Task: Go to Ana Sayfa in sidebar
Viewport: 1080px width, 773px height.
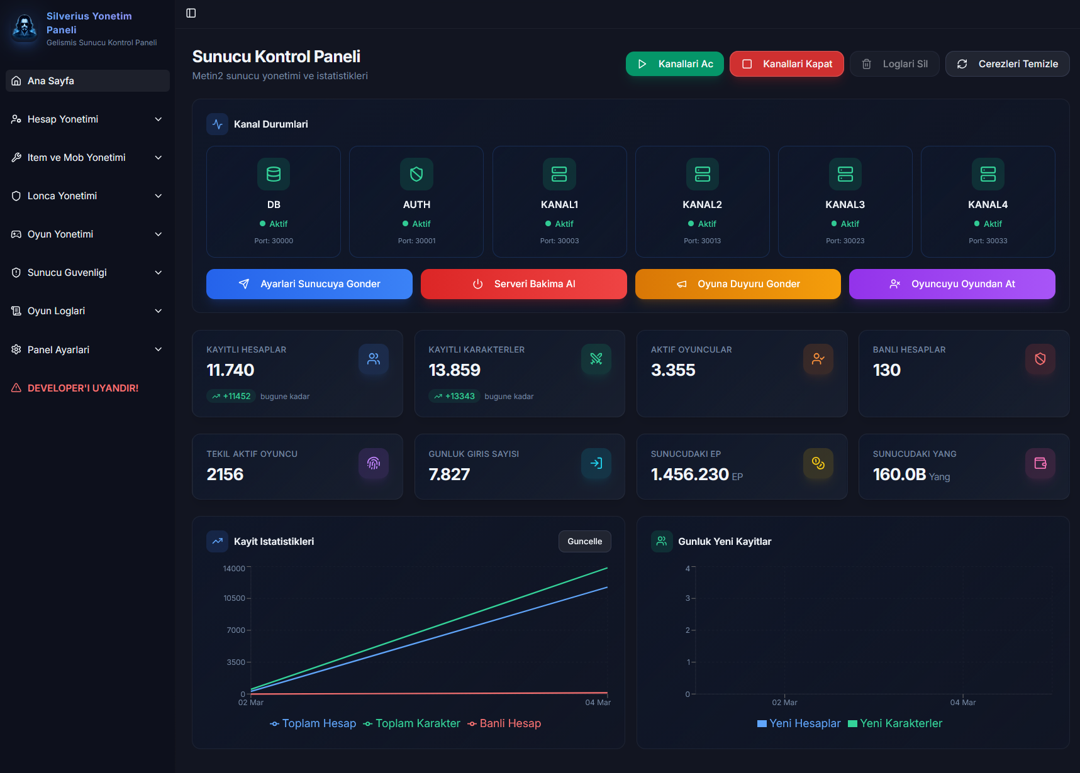Action: pos(87,81)
